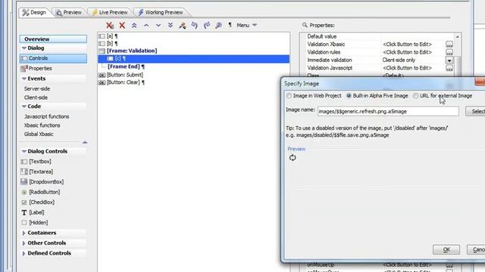485x272 pixels.
Task: Select Controls under Dialog
Action: [53, 58]
